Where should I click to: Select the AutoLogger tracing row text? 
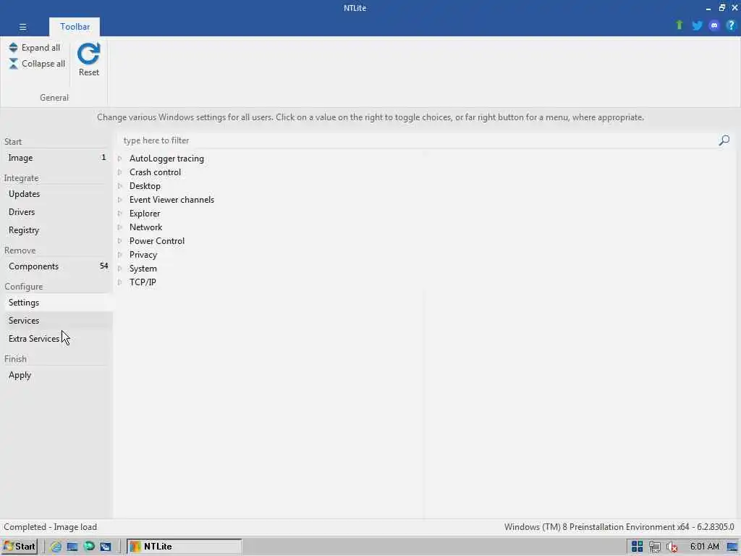coord(167,159)
